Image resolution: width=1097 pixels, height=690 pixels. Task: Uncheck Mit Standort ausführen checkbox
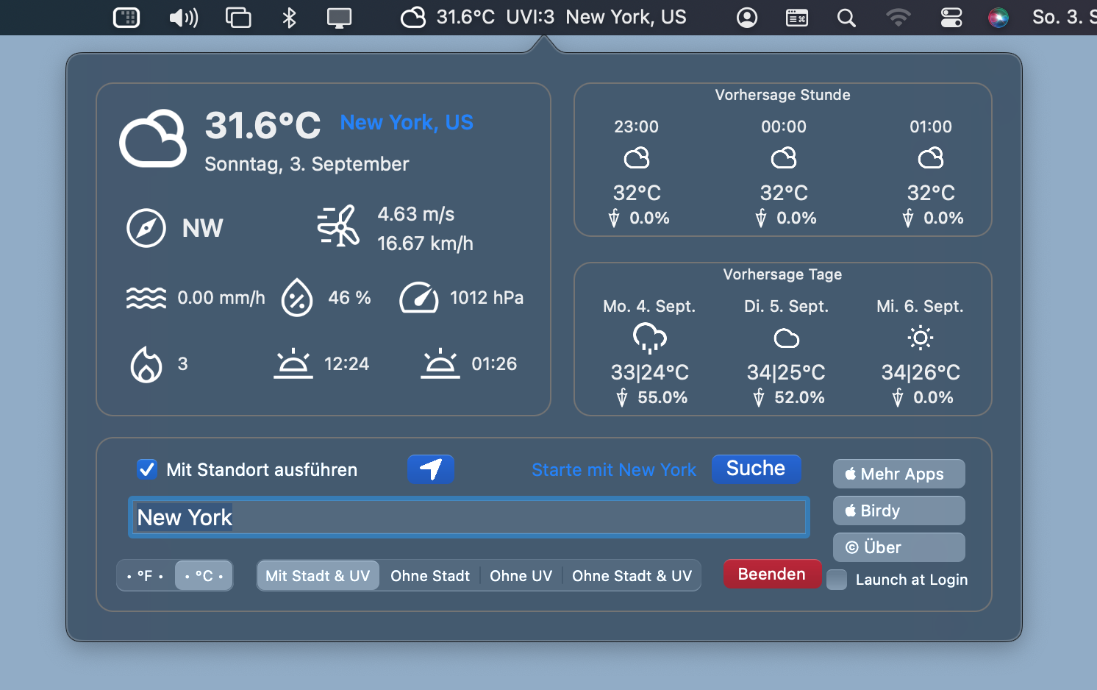tap(147, 469)
